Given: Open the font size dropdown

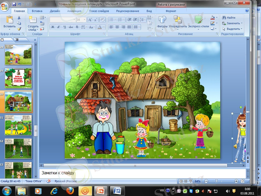Looking at the screenshot, I should [85, 19].
